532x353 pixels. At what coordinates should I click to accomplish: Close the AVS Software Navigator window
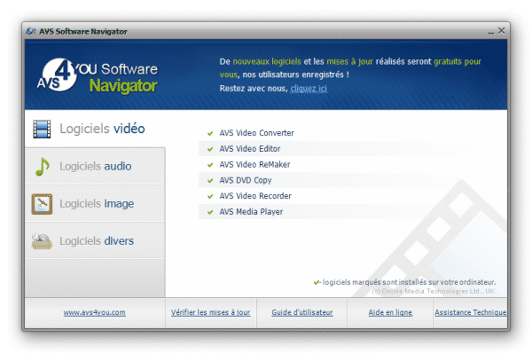[502, 31]
